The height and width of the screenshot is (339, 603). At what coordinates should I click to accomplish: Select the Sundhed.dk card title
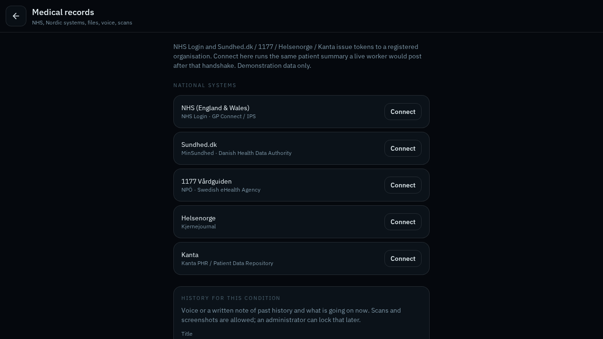click(x=199, y=145)
